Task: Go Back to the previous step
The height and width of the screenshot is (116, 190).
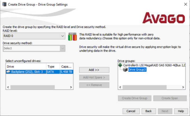Action: pos(149,111)
